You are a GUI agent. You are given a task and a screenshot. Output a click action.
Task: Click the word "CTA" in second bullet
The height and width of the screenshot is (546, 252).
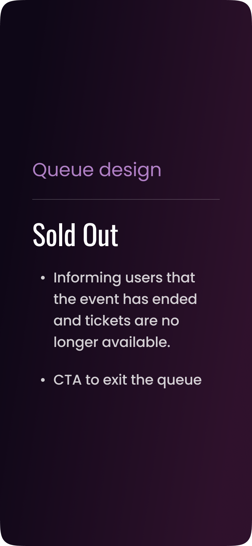[x=68, y=380]
